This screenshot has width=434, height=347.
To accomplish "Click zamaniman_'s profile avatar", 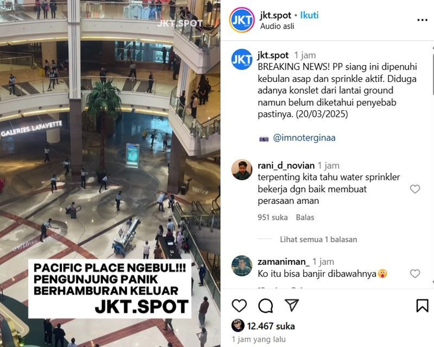I will (241, 266).
